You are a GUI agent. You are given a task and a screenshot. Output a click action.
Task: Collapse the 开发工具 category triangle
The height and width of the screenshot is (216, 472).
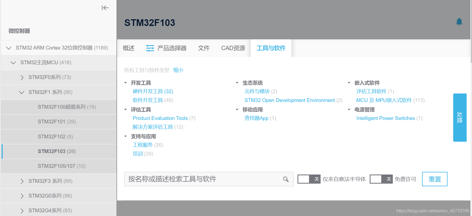coord(125,83)
